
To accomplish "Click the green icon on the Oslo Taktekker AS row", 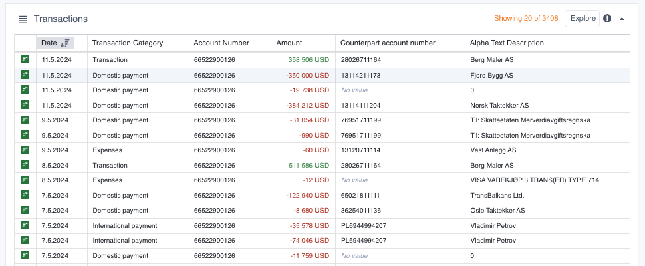I will point(25,210).
